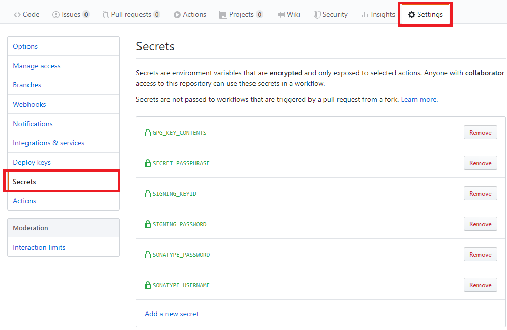Click the Add a new secret link
The width and height of the screenshot is (507, 330).
coord(172,314)
